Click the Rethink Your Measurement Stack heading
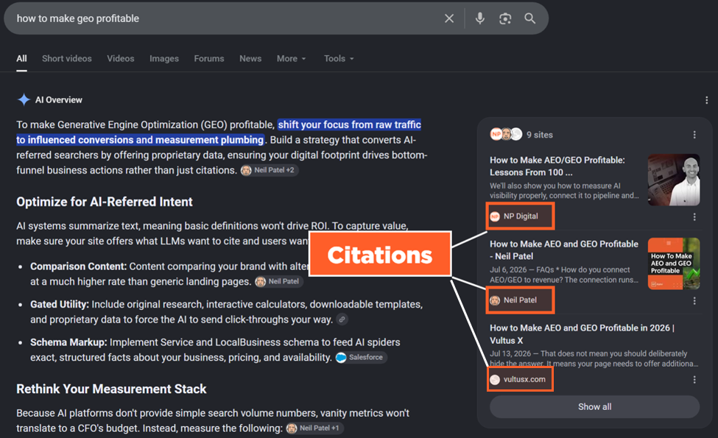Image resolution: width=718 pixels, height=438 pixels. 111,389
